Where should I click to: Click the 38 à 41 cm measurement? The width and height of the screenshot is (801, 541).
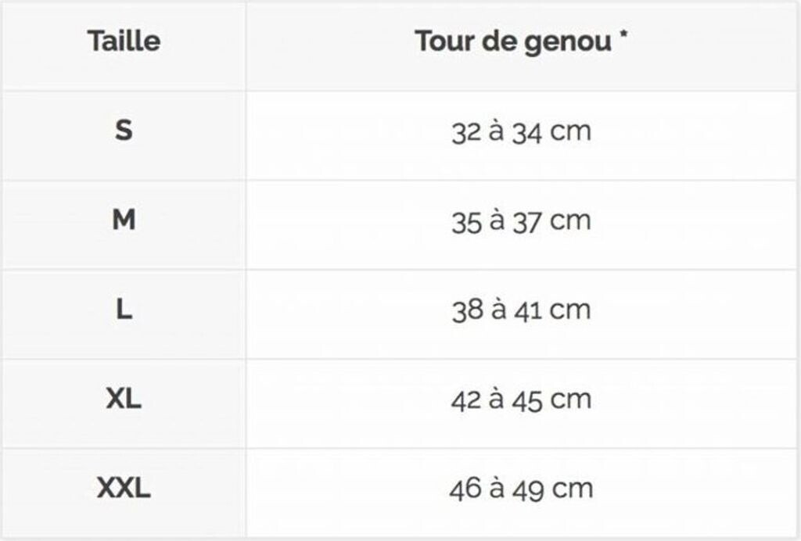(521, 311)
